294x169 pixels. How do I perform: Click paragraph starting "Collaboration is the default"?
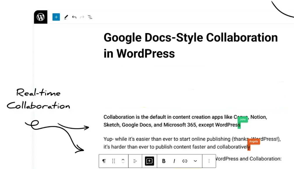coord(185,121)
